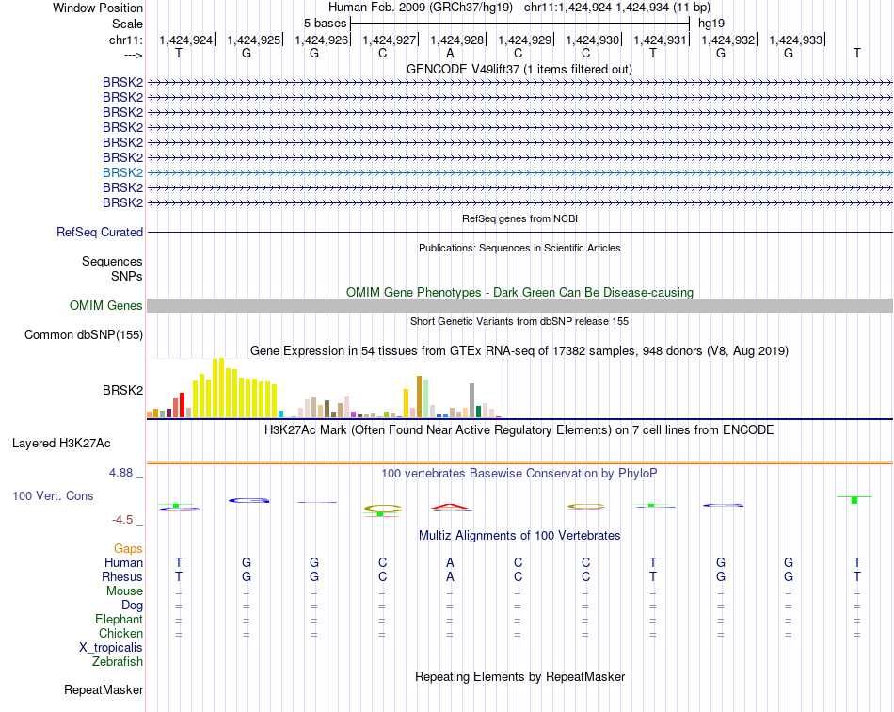Click Gene Expression in 54 tissues title

pyautogui.click(x=519, y=351)
